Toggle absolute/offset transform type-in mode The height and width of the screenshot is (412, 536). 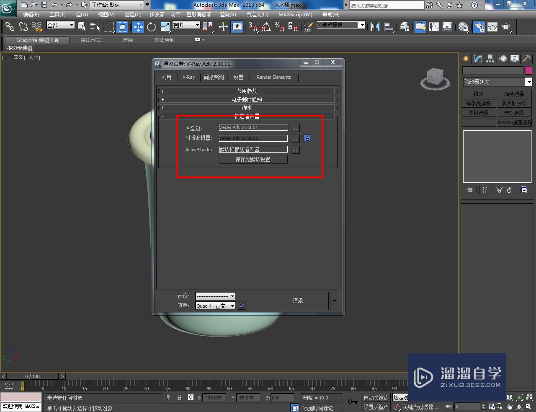[x=191, y=397]
